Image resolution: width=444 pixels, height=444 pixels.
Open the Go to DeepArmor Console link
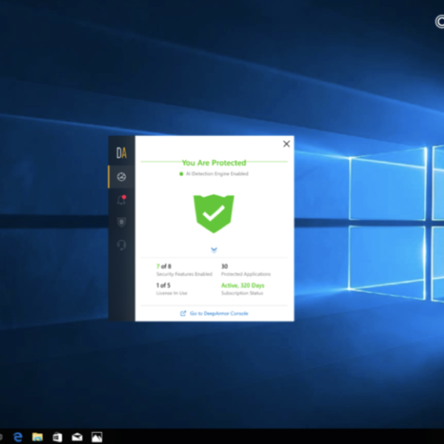[219, 313]
